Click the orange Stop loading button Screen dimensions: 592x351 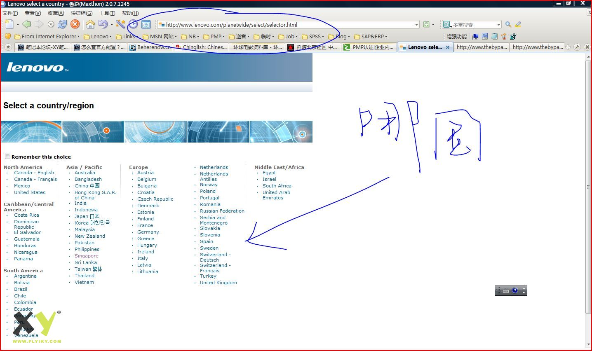tap(75, 24)
